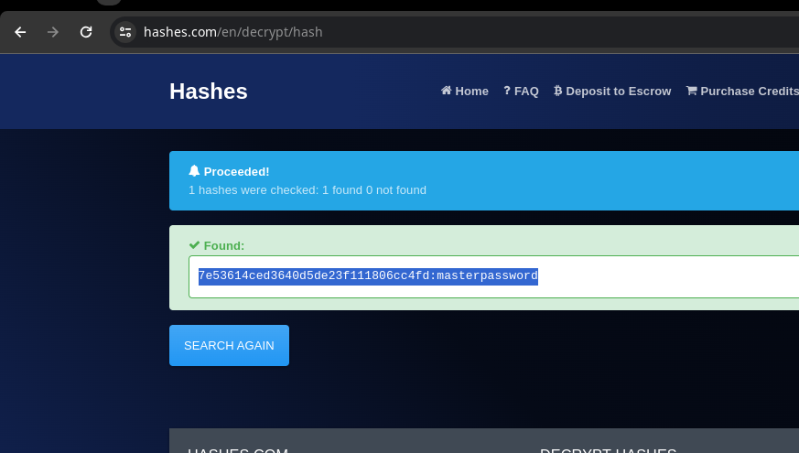Reload the hashes.com page
Image resolution: width=799 pixels, height=453 pixels.
click(86, 32)
